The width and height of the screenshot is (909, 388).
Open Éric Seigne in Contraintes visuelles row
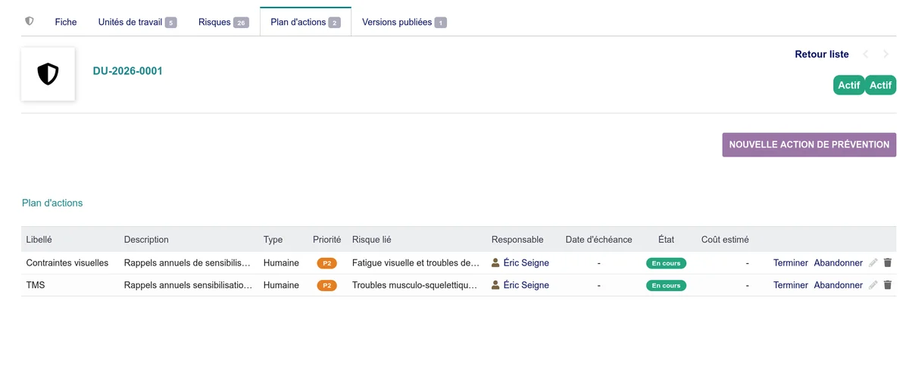coord(526,263)
